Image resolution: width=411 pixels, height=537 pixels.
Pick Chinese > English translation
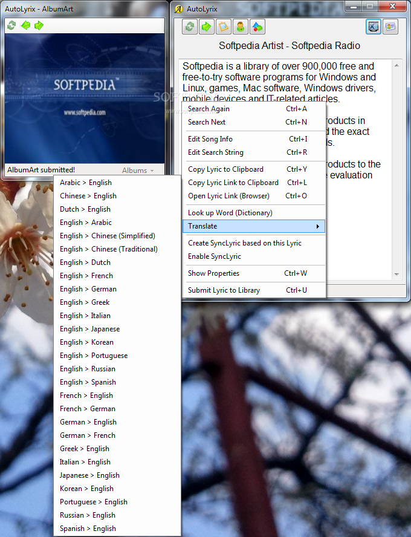tap(117, 196)
